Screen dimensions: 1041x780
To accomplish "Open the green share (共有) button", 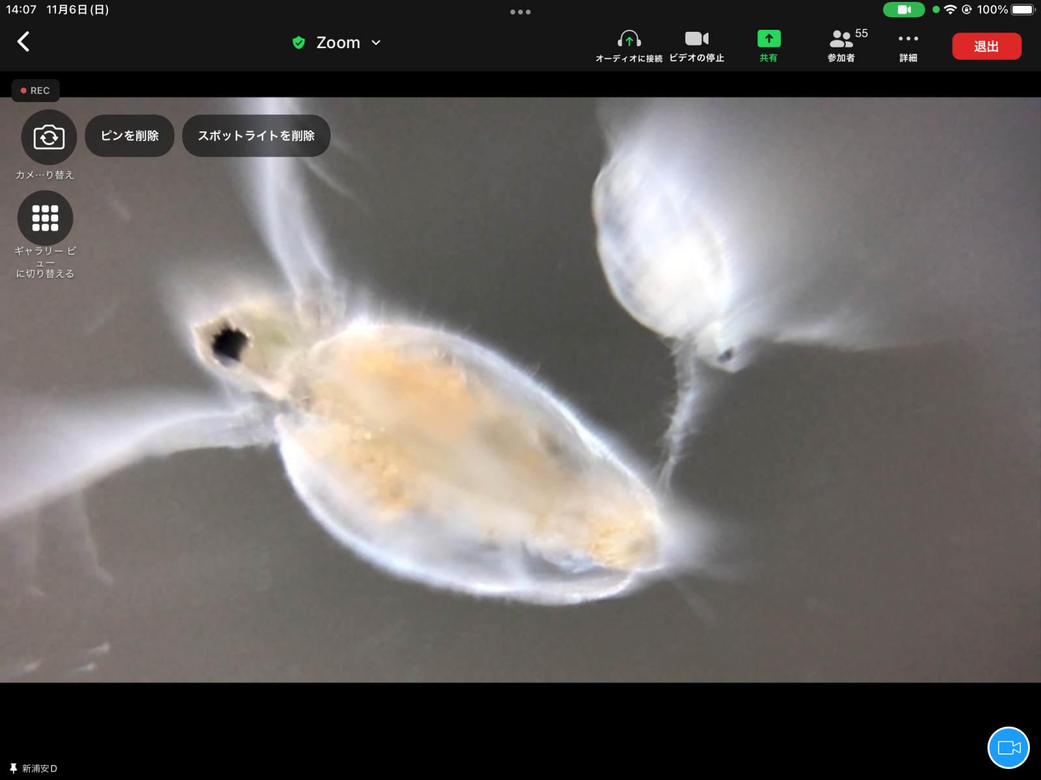I will pyautogui.click(x=768, y=45).
